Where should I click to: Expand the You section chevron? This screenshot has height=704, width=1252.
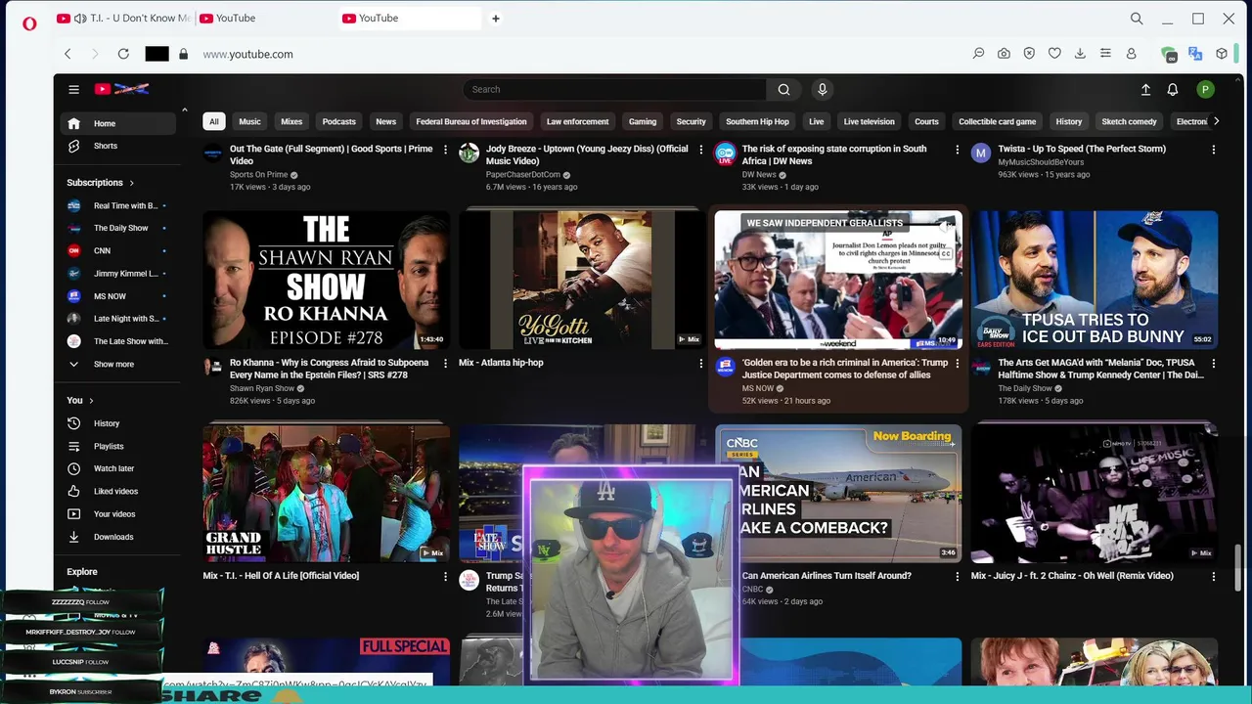pyautogui.click(x=91, y=401)
